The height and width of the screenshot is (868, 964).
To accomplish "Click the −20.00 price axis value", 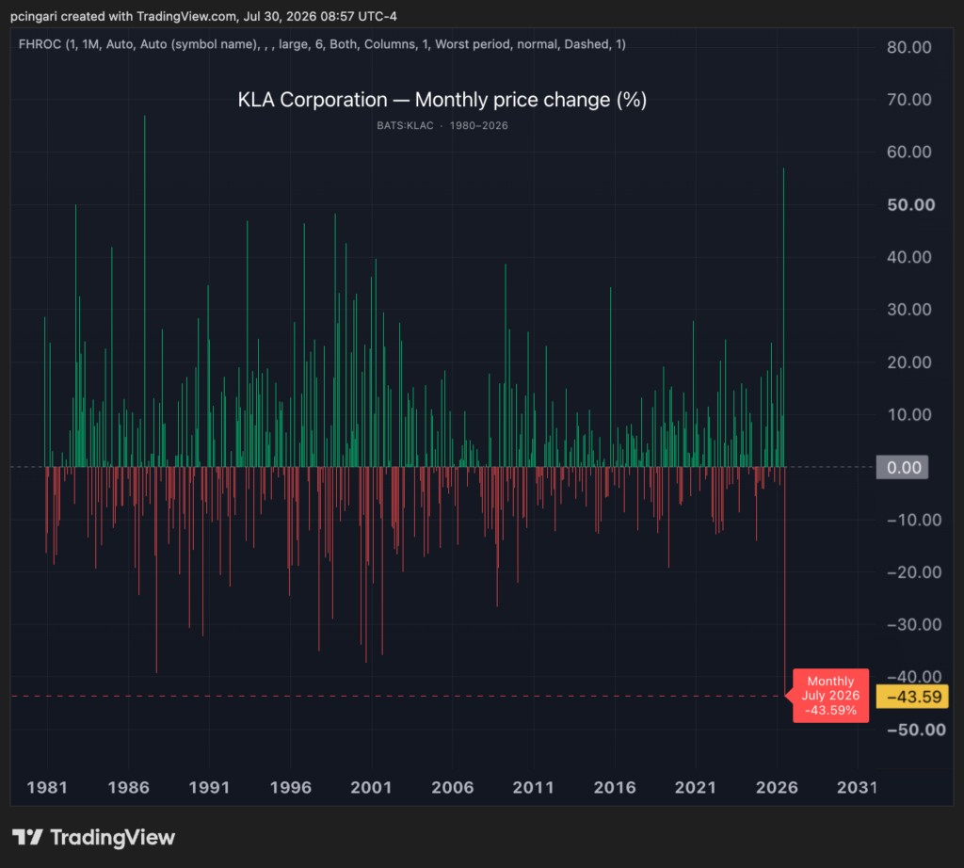I will point(913,572).
